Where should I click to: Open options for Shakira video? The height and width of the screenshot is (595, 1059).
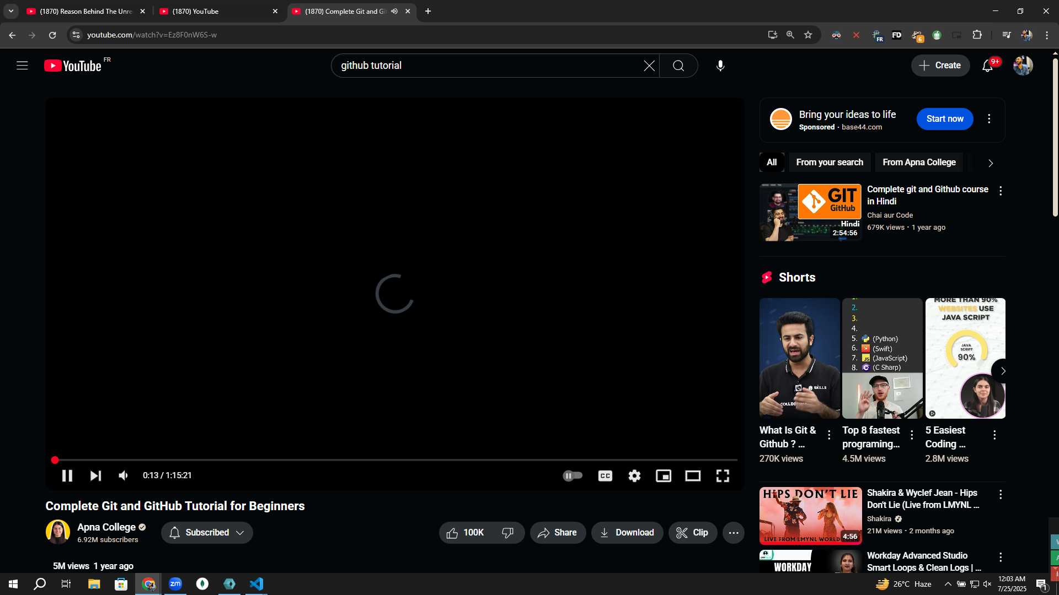click(x=1001, y=495)
